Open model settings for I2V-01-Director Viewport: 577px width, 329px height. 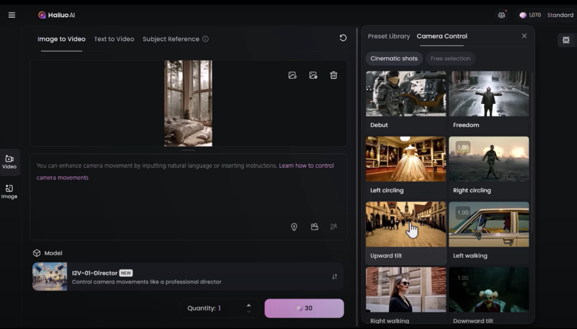[x=334, y=277]
